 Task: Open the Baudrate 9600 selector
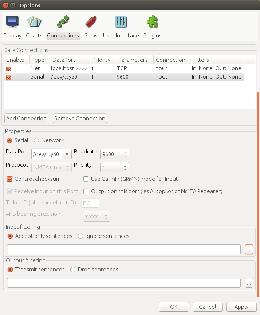point(115,154)
